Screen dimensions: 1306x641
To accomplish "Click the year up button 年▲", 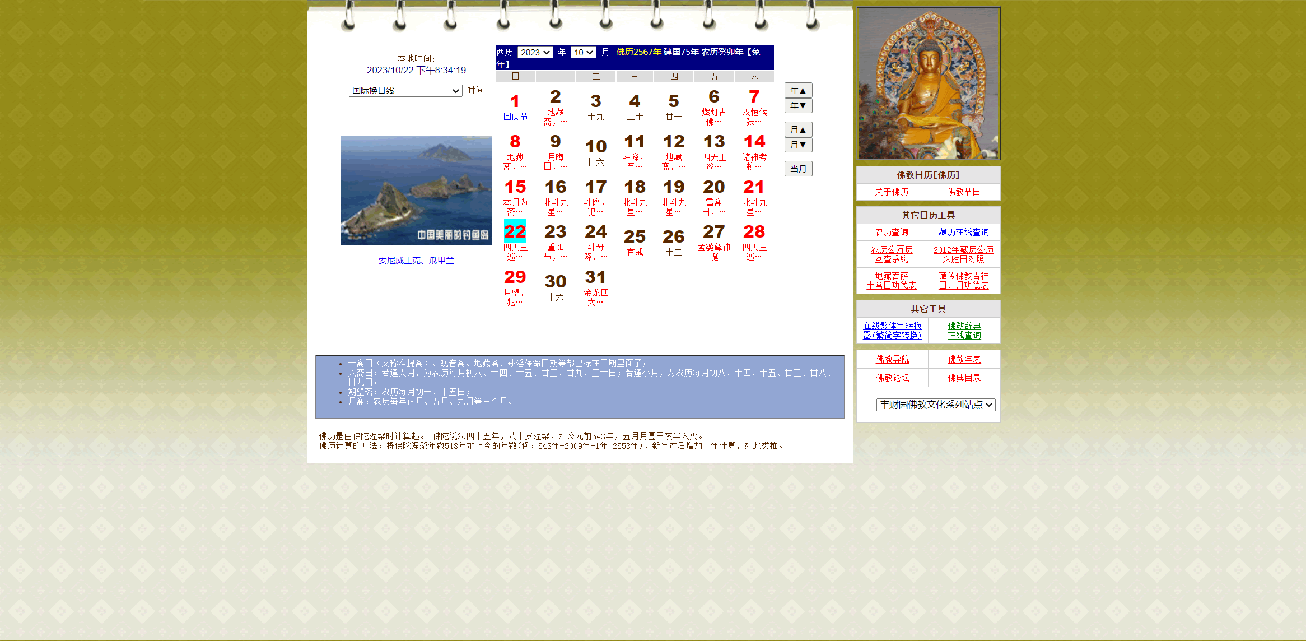I will [798, 90].
